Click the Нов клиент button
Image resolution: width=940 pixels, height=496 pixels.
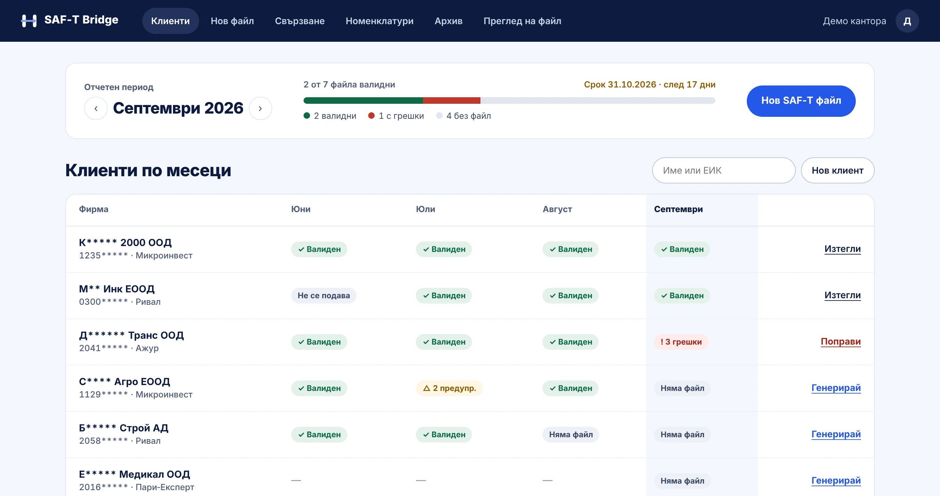(x=838, y=170)
